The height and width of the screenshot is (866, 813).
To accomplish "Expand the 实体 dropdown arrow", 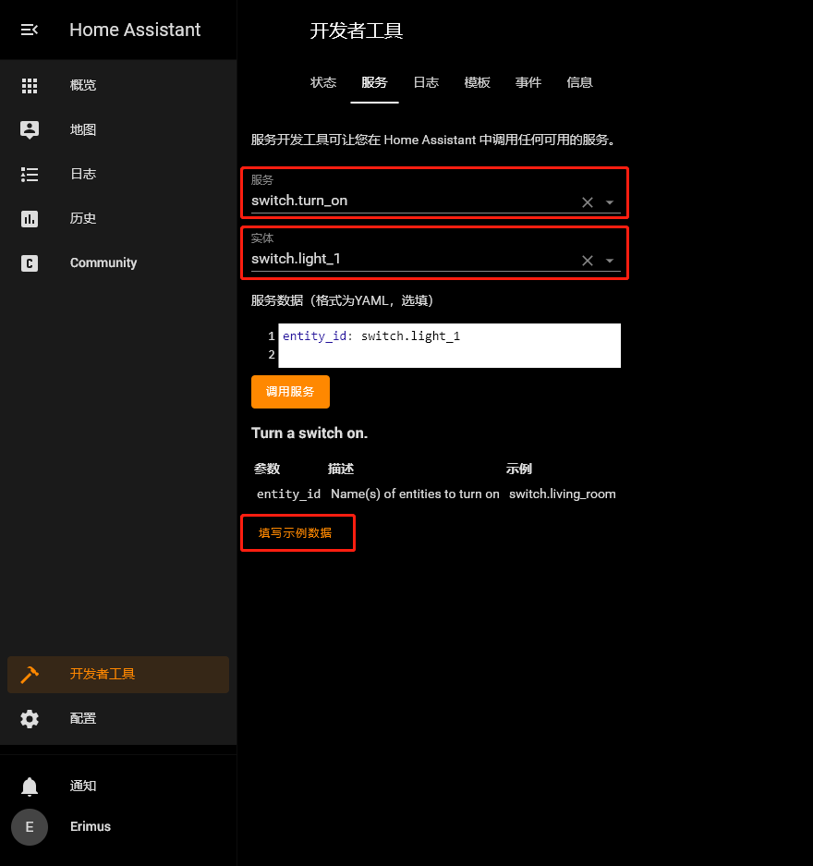I will coord(610,261).
